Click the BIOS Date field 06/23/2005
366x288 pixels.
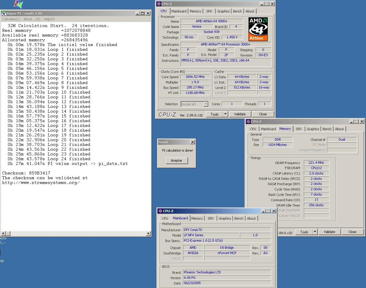[x=227, y=283]
